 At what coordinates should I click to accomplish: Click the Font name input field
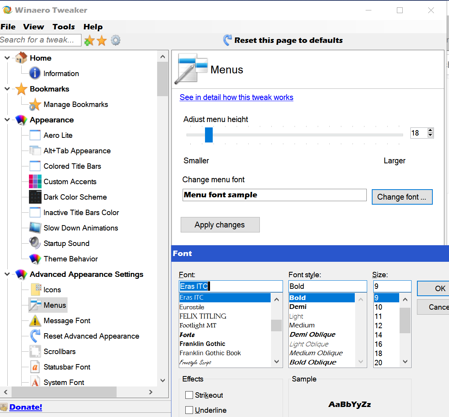pyautogui.click(x=231, y=286)
